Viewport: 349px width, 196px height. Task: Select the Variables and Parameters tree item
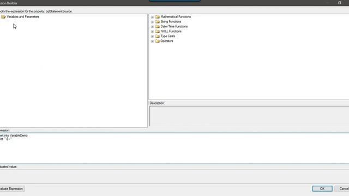[23, 17]
